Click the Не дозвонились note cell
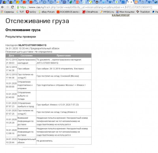Viewport: 158px width, 153px height. [64, 141]
